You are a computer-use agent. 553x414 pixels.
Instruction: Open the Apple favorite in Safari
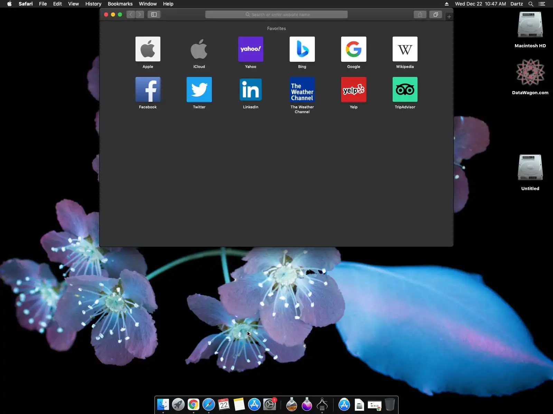pyautogui.click(x=148, y=49)
